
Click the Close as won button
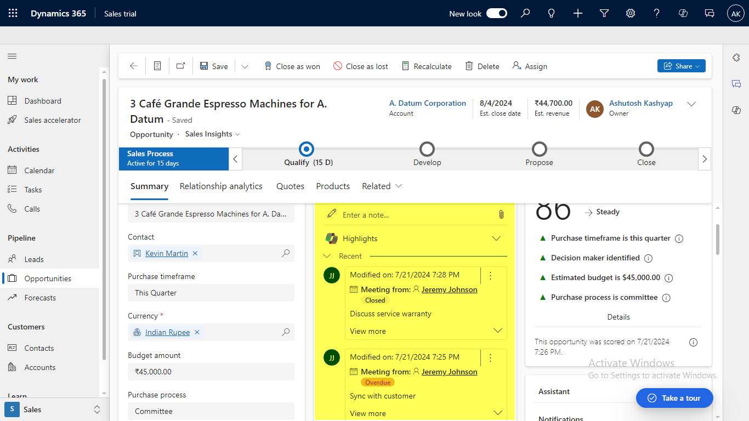pyautogui.click(x=292, y=66)
